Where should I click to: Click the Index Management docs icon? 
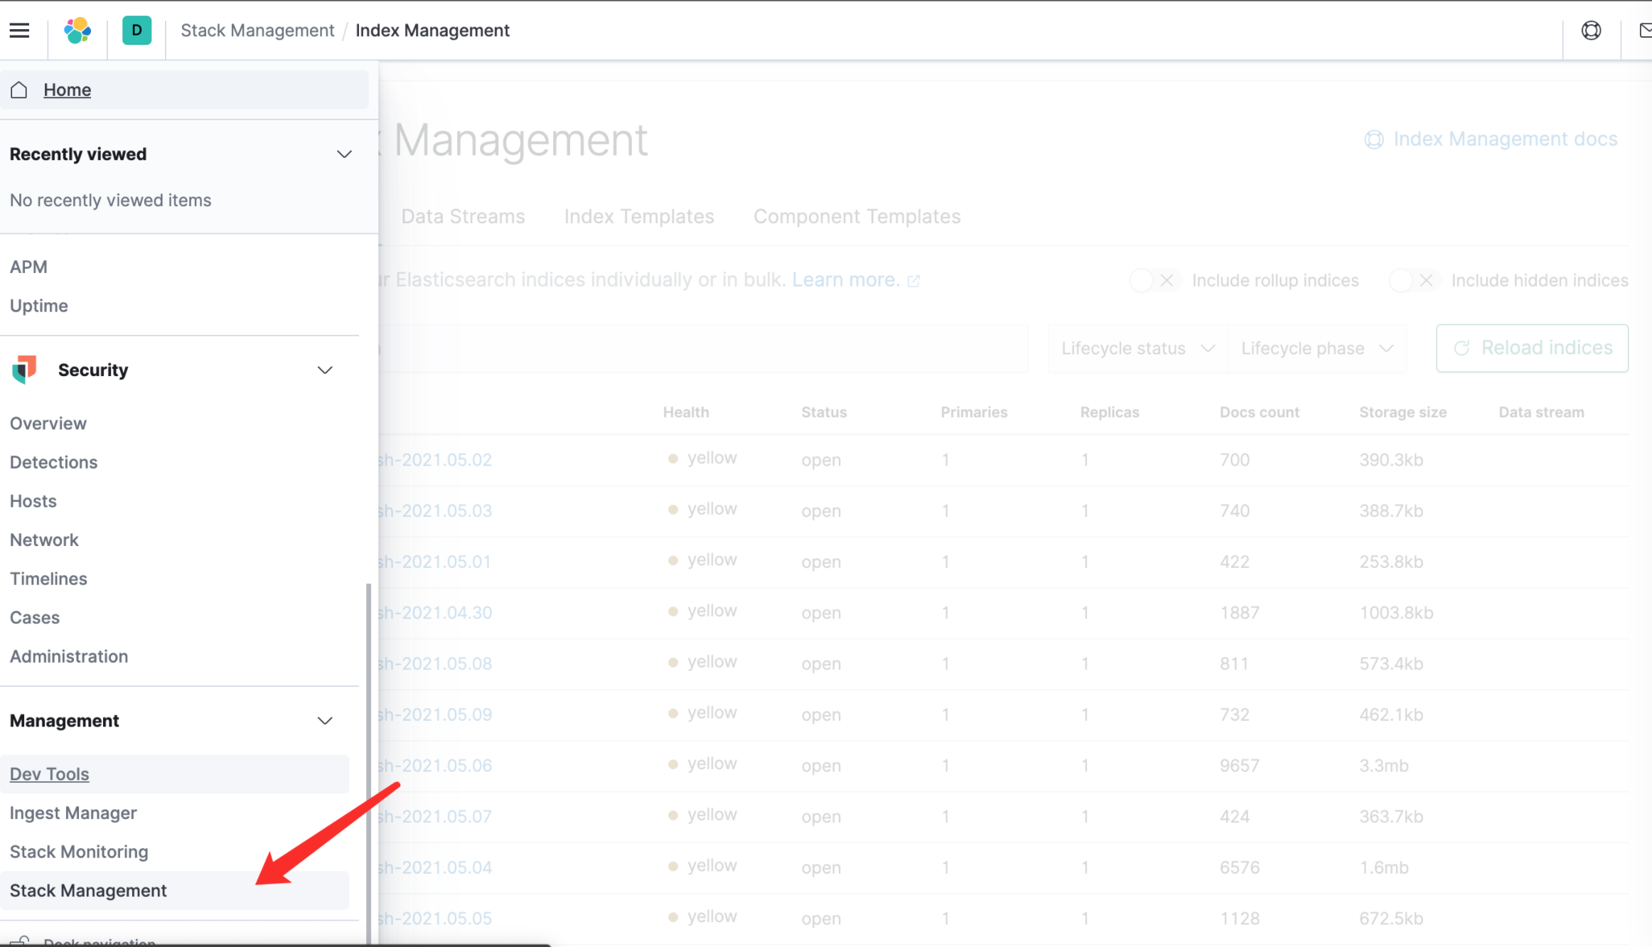[x=1374, y=139]
